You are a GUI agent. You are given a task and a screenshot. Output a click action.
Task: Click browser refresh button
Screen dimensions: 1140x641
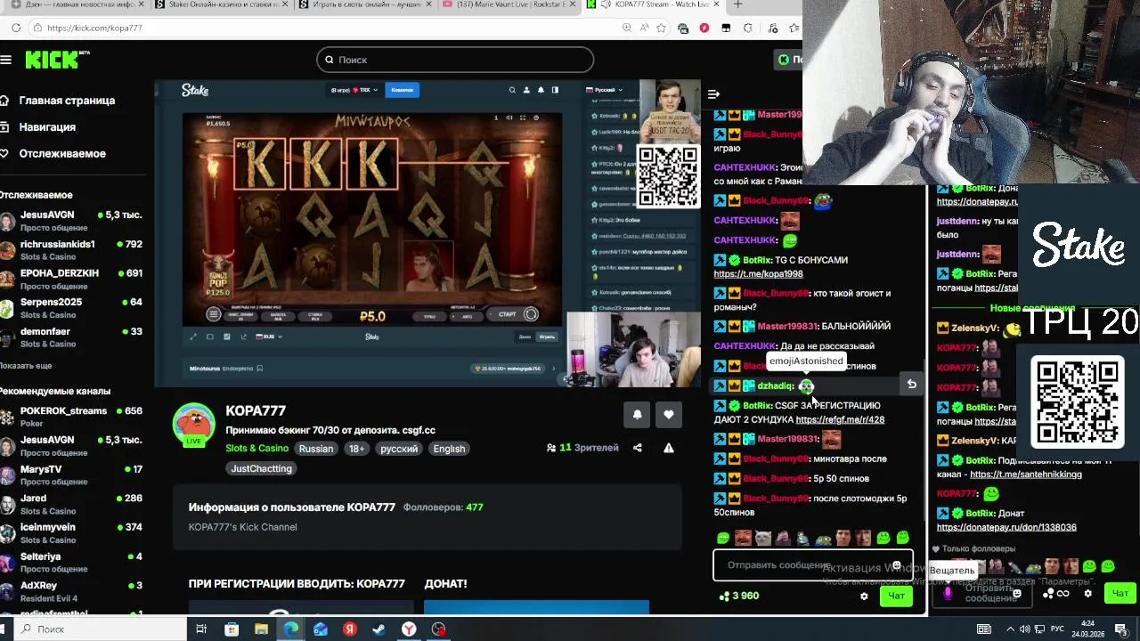[x=16, y=28]
